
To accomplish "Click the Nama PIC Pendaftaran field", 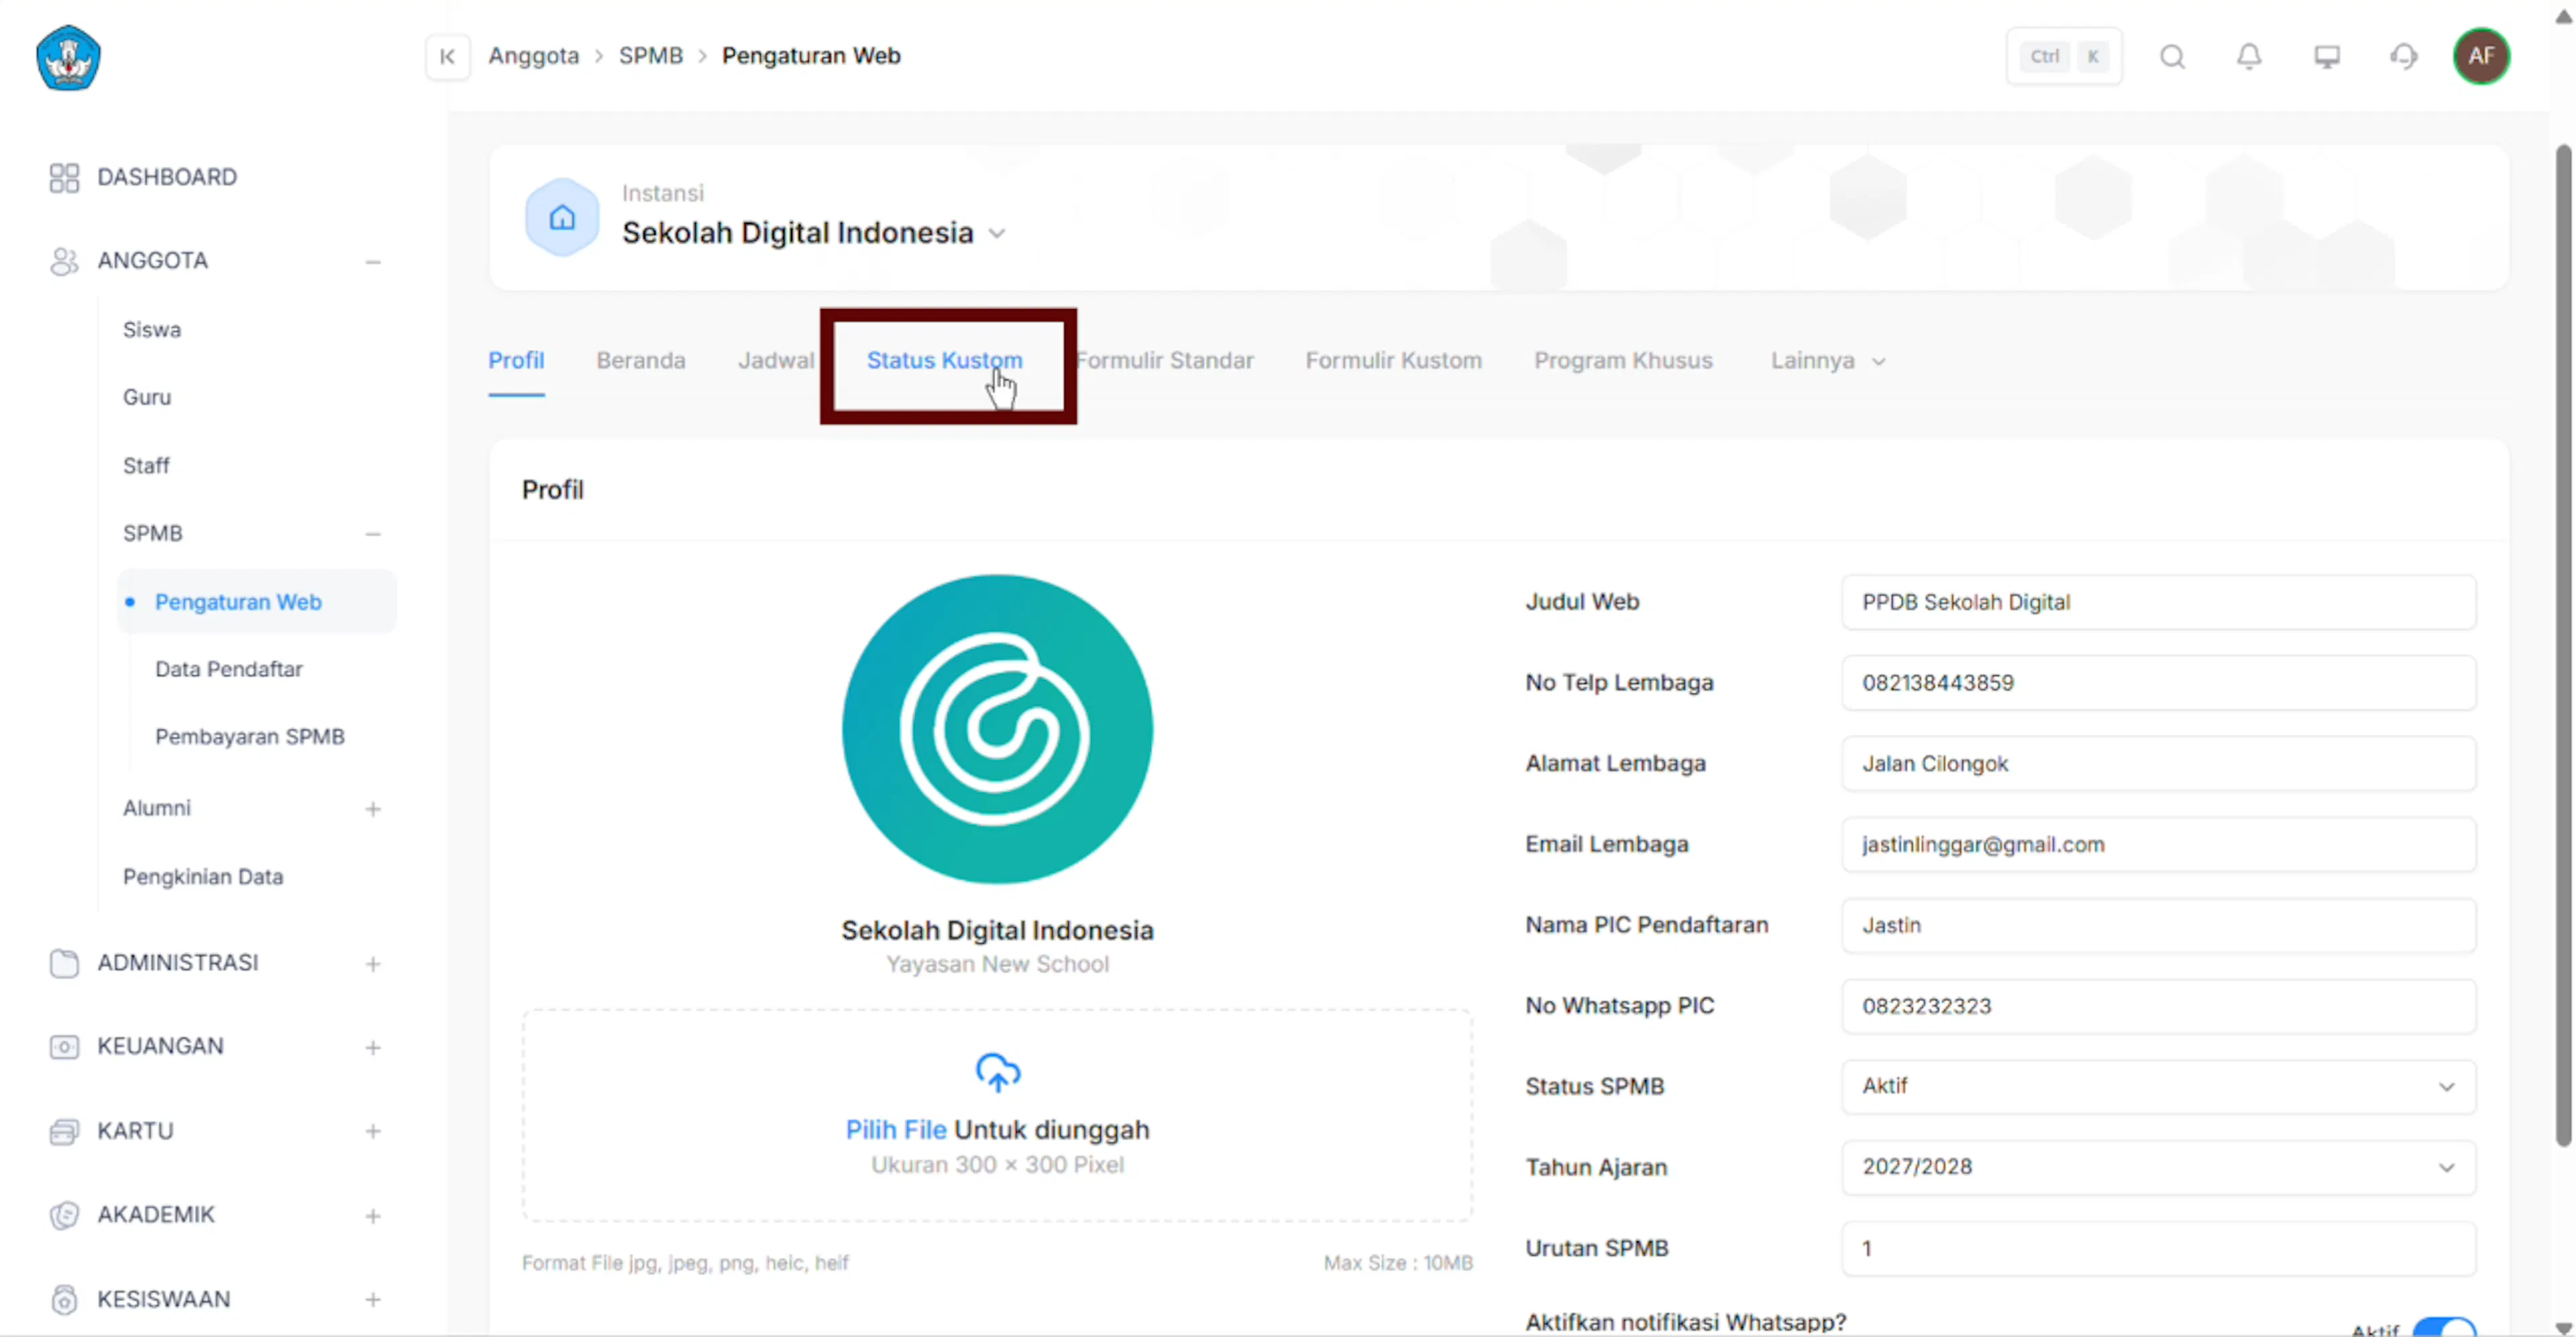I will click(2158, 925).
